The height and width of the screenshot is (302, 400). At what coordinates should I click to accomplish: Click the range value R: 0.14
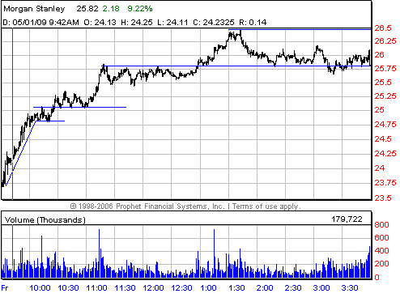tap(253, 22)
